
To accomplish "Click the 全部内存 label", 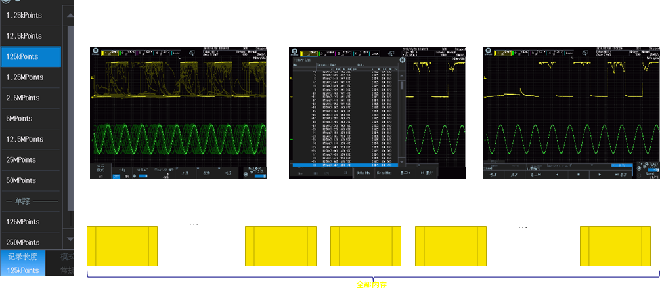I will [x=372, y=285].
